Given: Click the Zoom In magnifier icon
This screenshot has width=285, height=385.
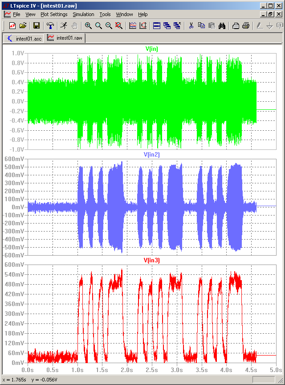Looking at the screenshot, I should pos(88,26).
